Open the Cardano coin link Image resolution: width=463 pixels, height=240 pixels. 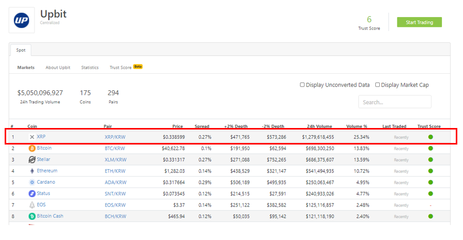pos(46,182)
